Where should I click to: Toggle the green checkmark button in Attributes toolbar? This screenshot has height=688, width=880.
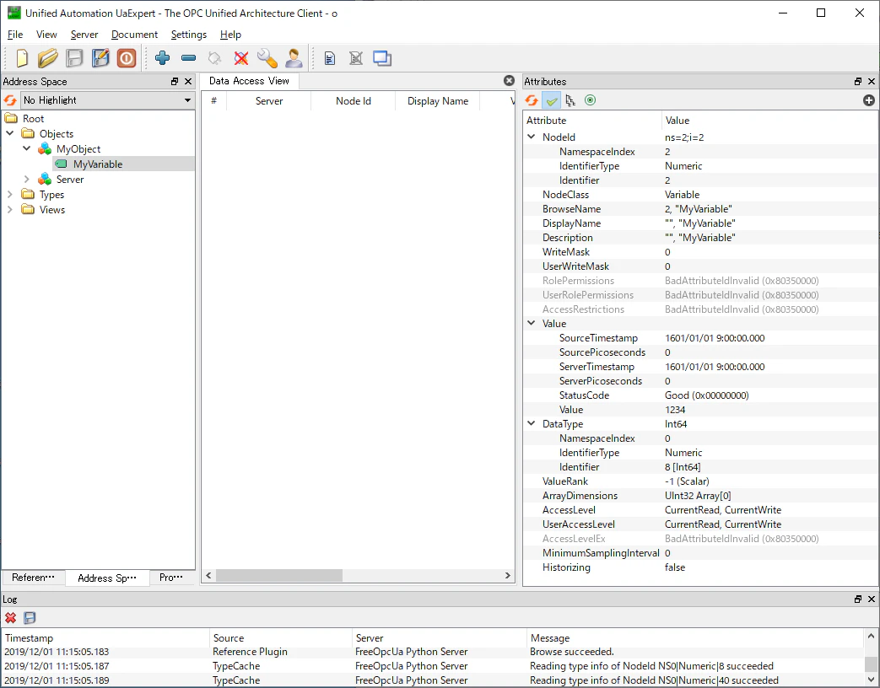[x=552, y=100]
